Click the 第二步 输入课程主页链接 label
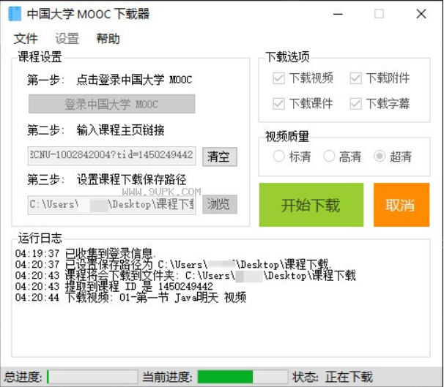 click(96, 130)
